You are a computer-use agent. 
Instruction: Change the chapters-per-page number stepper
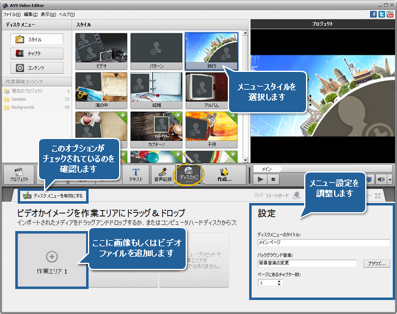(x=266, y=283)
